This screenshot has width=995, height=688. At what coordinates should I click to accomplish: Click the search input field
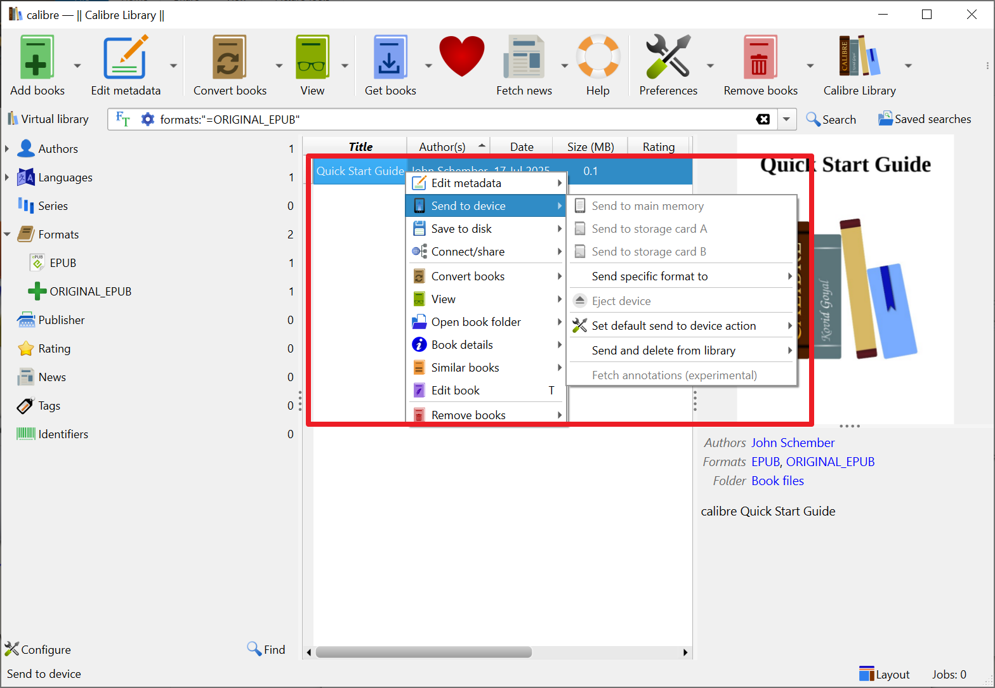[454, 119]
